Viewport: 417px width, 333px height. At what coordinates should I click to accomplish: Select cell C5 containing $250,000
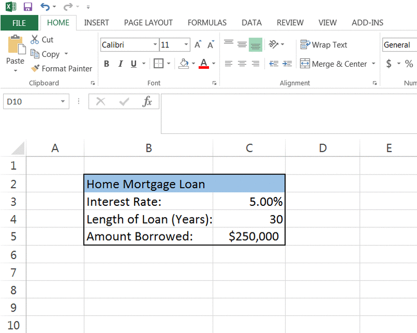(x=249, y=236)
